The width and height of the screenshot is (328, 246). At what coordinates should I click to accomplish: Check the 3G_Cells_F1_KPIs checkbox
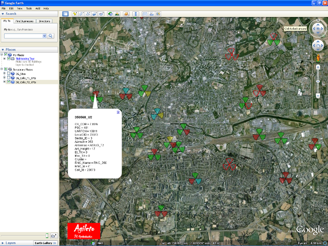[x=9, y=78]
